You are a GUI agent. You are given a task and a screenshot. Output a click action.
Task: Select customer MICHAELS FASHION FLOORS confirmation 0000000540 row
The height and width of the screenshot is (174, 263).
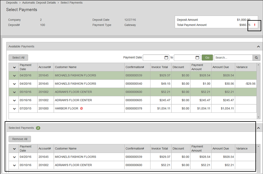[x=132, y=84]
